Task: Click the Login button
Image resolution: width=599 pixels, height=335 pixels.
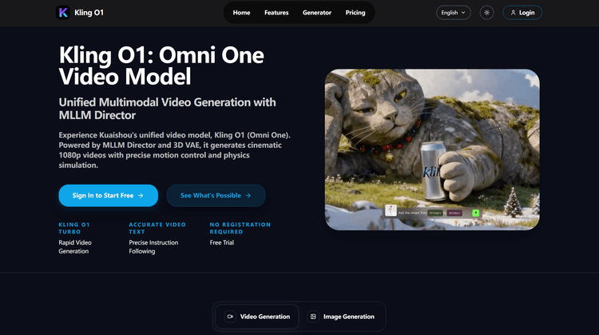Action: (x=522, y=13)
